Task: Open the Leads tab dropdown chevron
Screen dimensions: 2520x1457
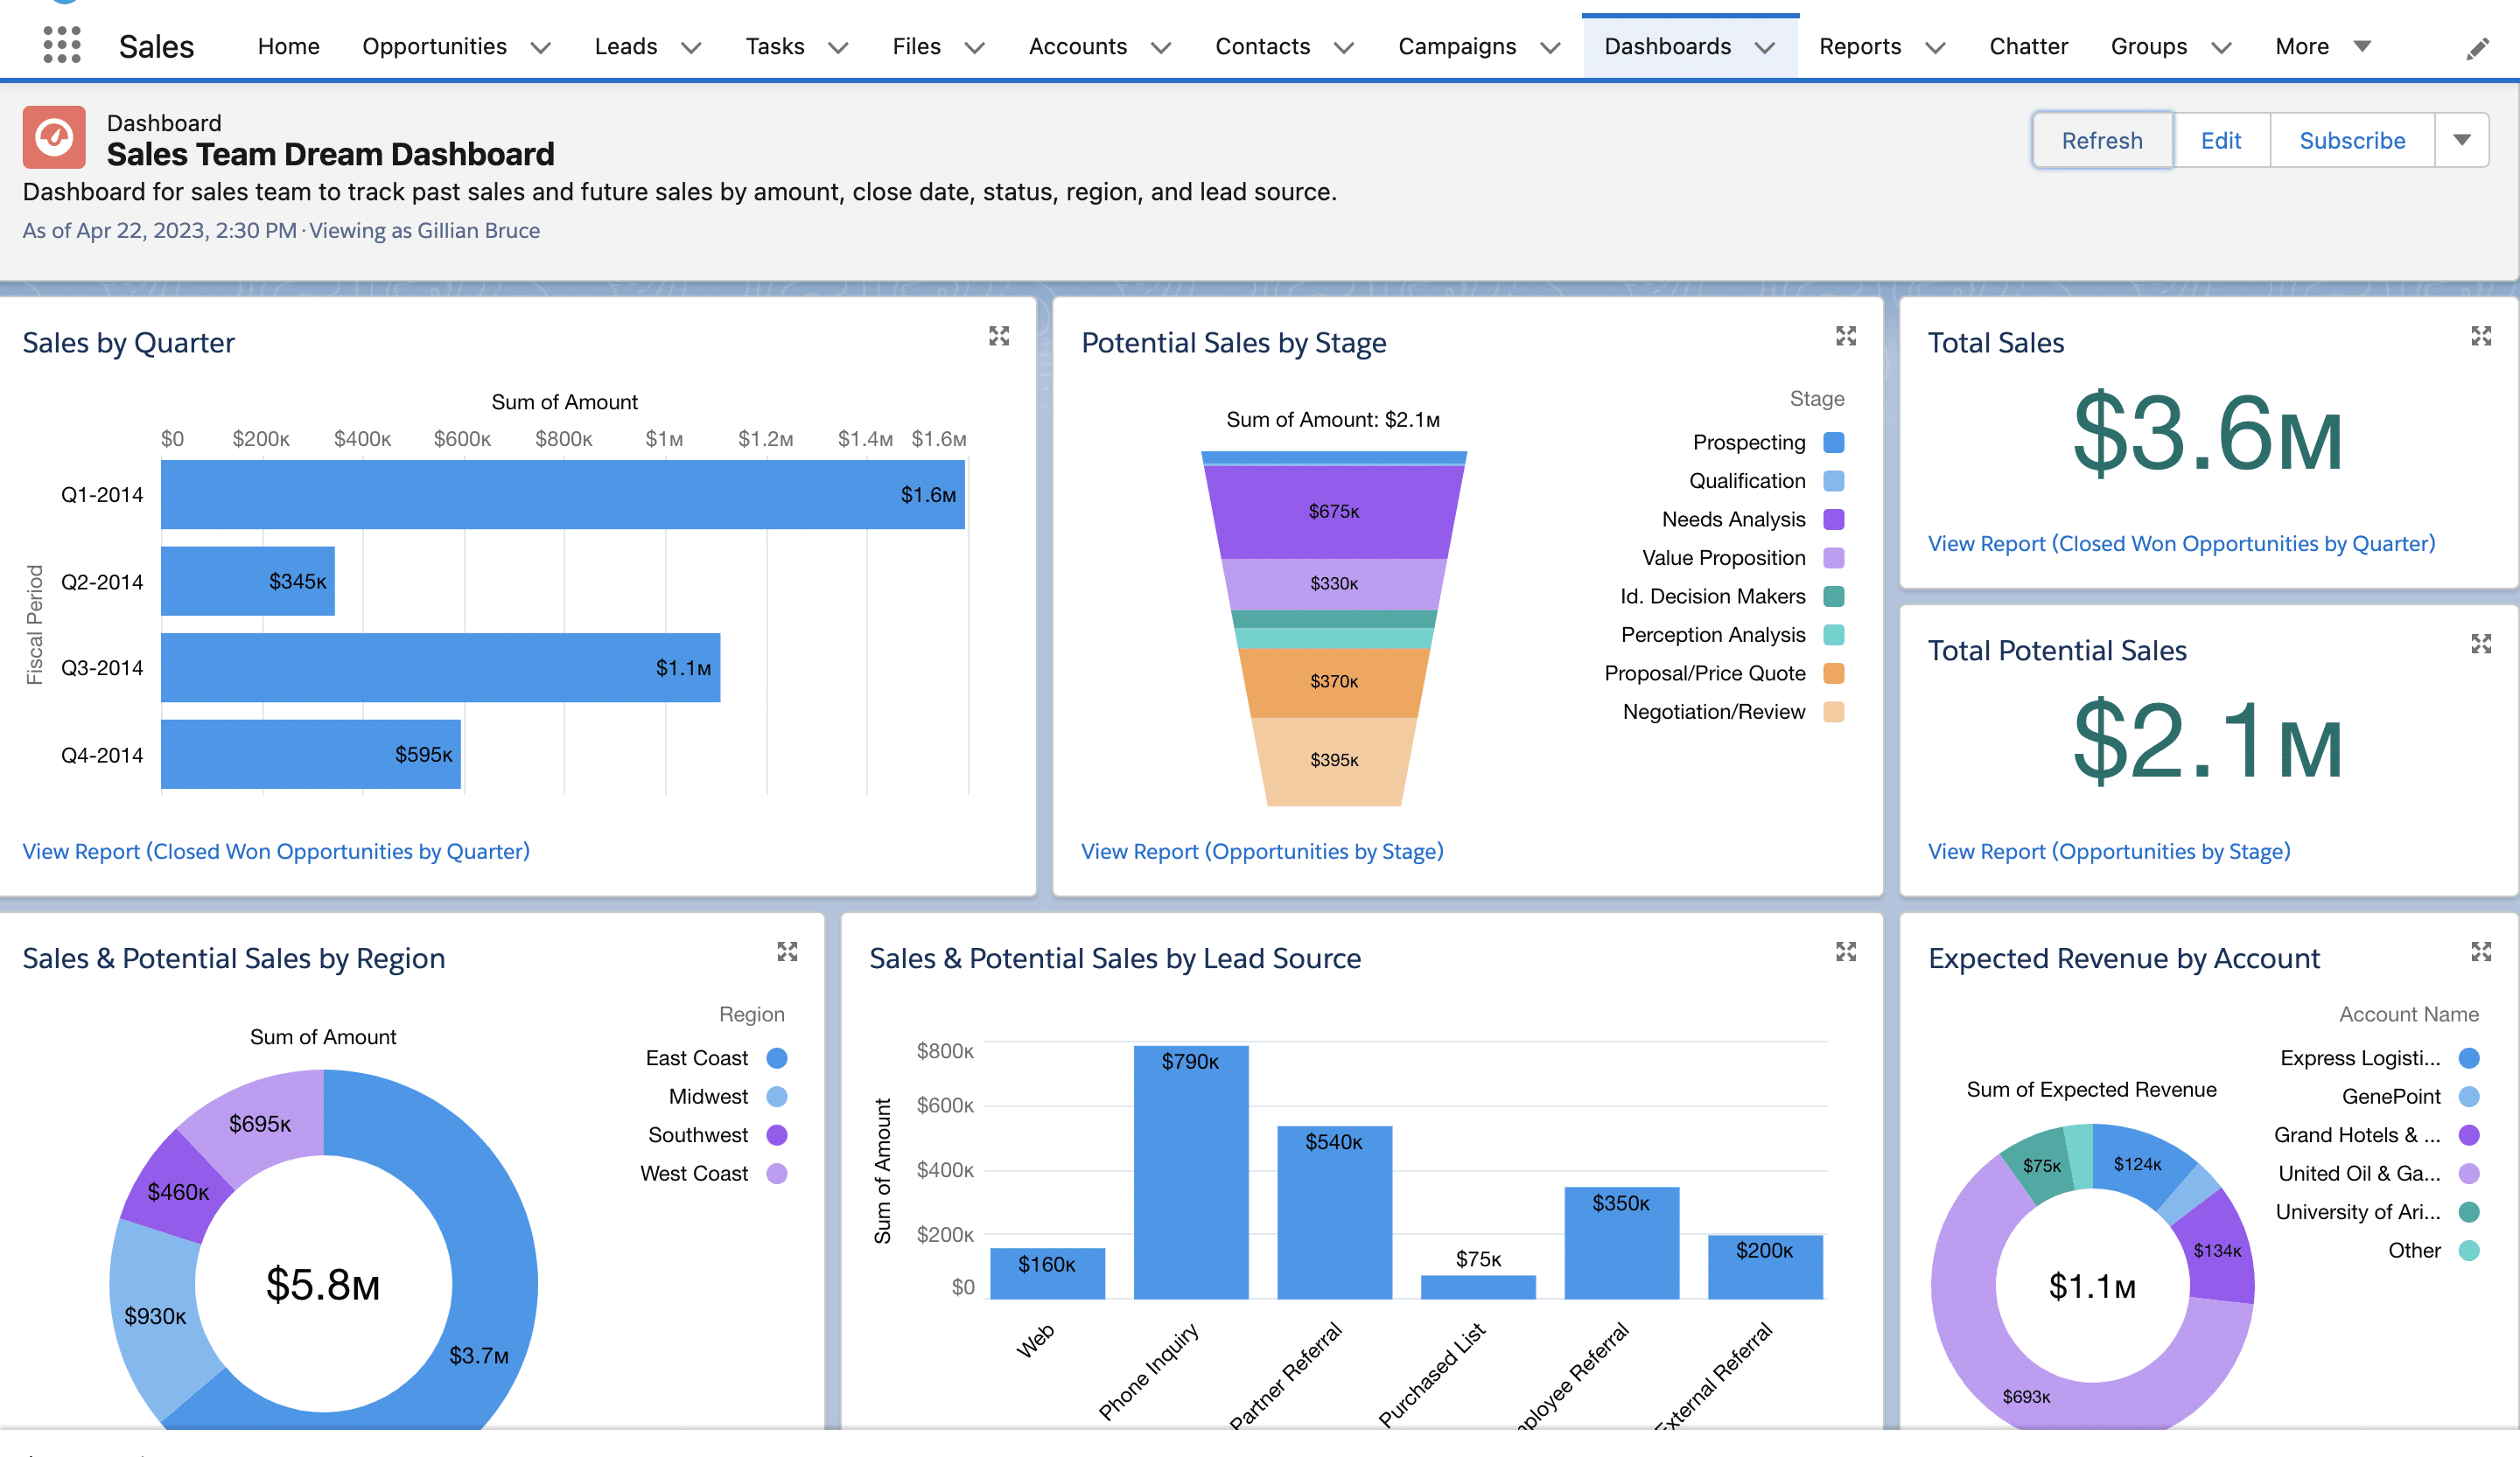Action: point(691,47)
